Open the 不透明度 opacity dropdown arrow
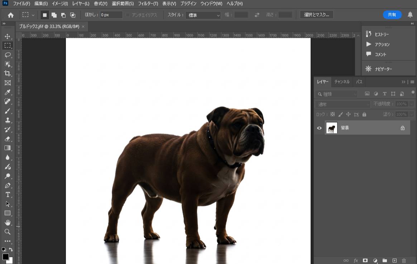Viewport: 417px width, 264px height. pos(412,104)
